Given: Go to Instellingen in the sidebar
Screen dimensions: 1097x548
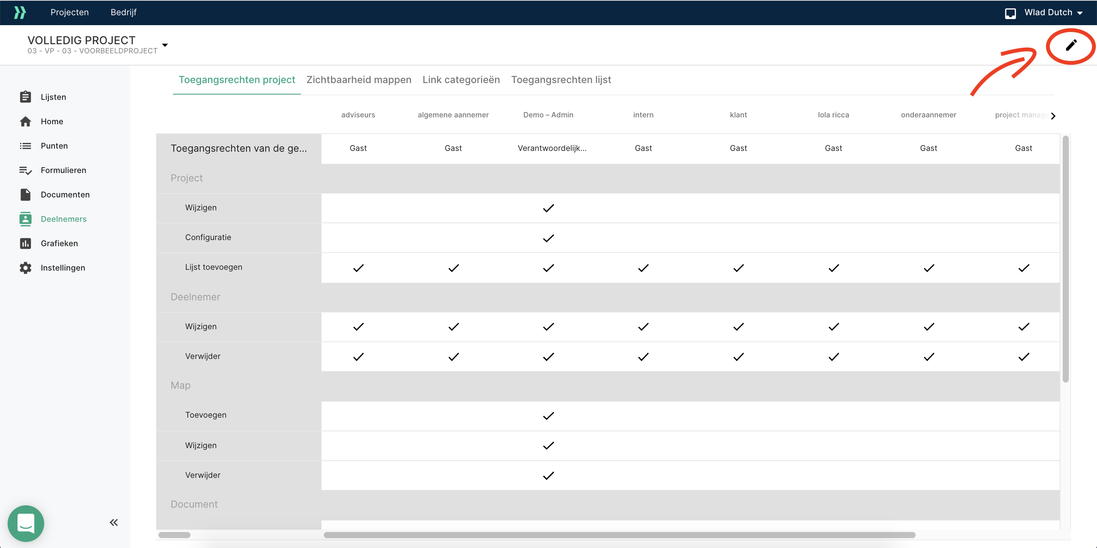Looking at the screenshot, I should 63,268.
